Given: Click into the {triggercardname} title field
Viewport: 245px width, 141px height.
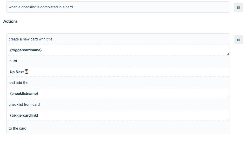Looking at the screenshot, I should pos(118,50).
